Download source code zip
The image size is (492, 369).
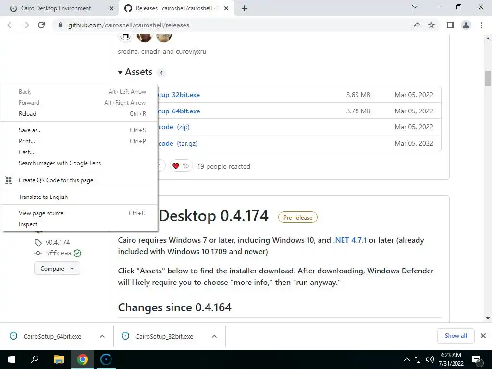click(174, 127)
